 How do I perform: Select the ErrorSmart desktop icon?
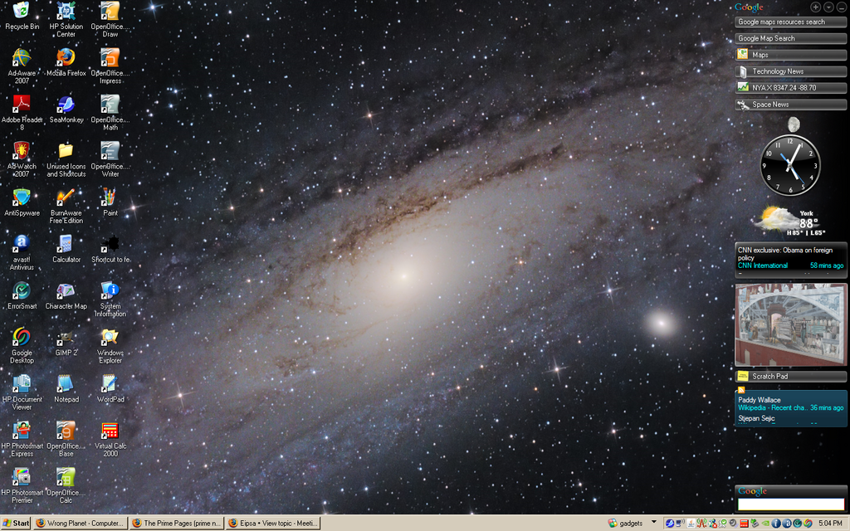click(22, 295)
